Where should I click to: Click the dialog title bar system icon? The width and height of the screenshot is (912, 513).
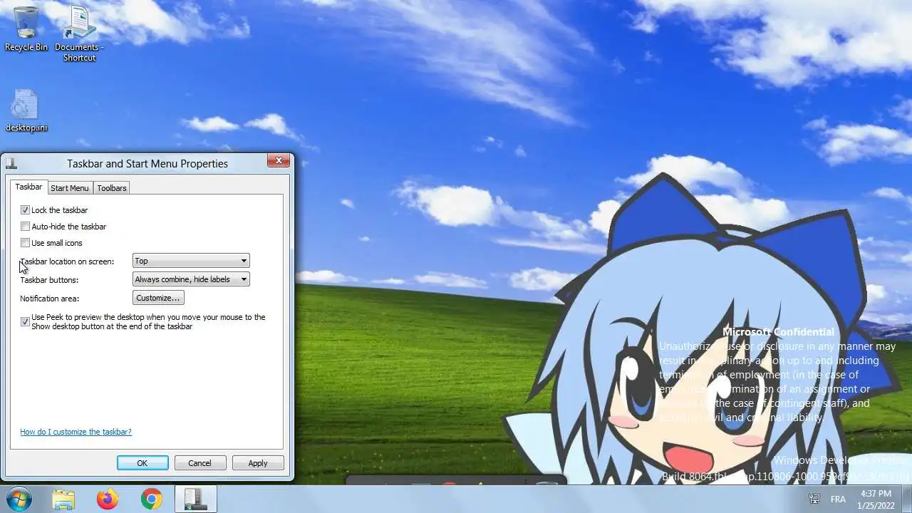click(11, 163)
